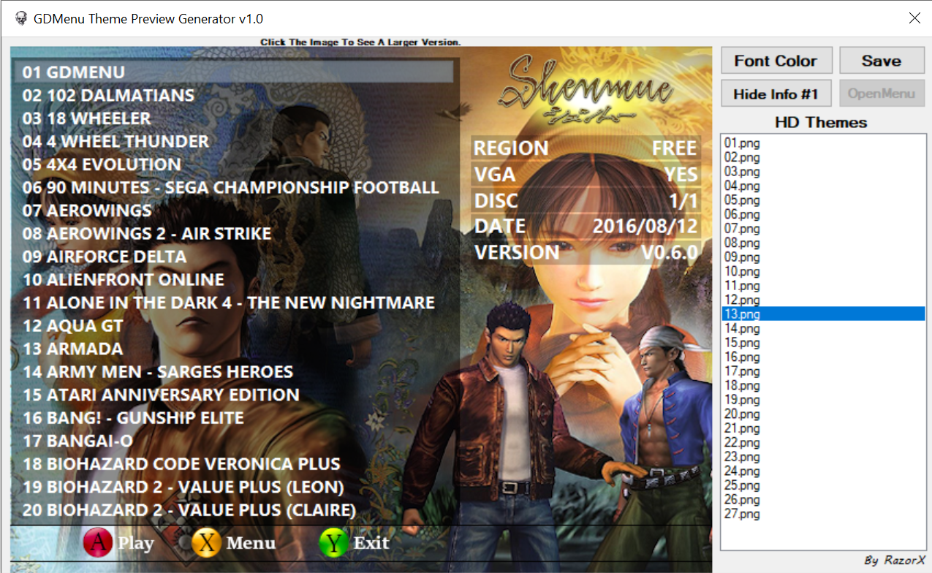Open the larger Shenmue theme preview image

pos(360,310)
